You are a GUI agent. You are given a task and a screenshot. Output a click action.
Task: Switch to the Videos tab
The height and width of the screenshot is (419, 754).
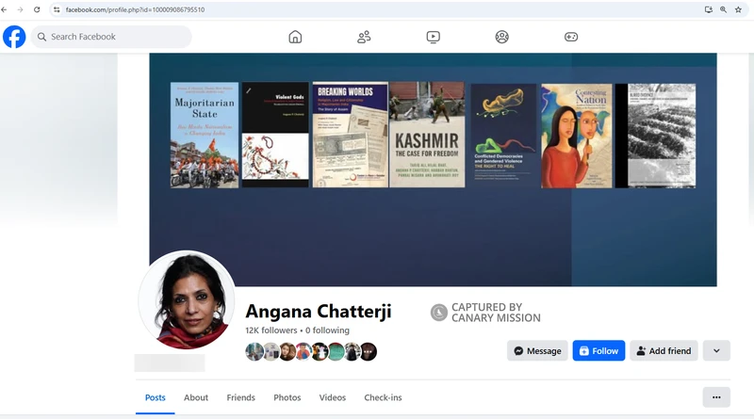pos(333,398)
